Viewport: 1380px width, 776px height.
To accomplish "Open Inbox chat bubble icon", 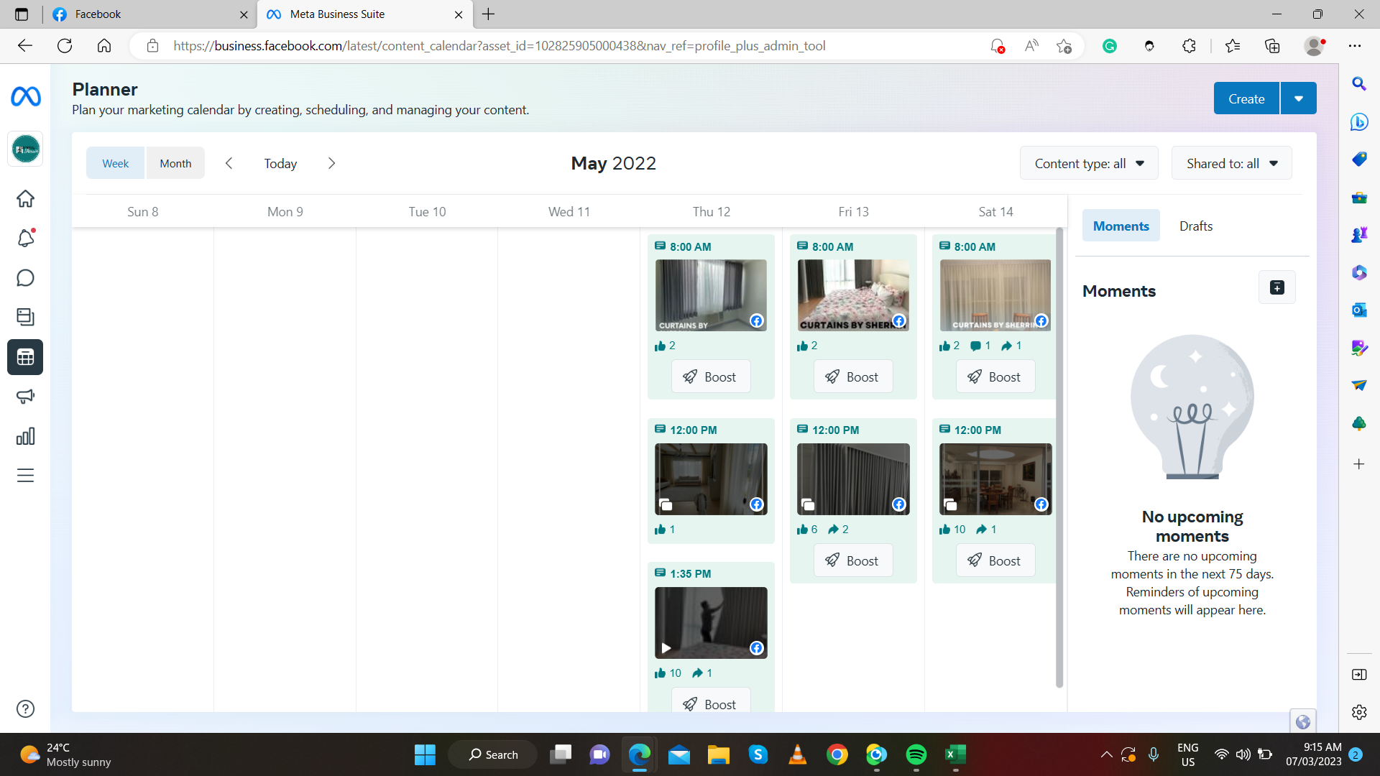I will (x=26, y=277).
